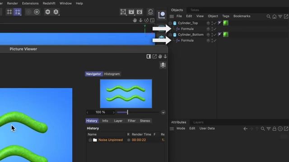Click the 100 % zoom field
This screenshot has height=162, width=289.
100,112
